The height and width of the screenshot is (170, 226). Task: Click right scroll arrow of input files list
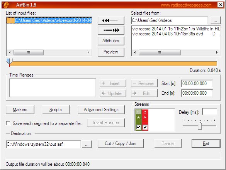(x=88, y=52)
